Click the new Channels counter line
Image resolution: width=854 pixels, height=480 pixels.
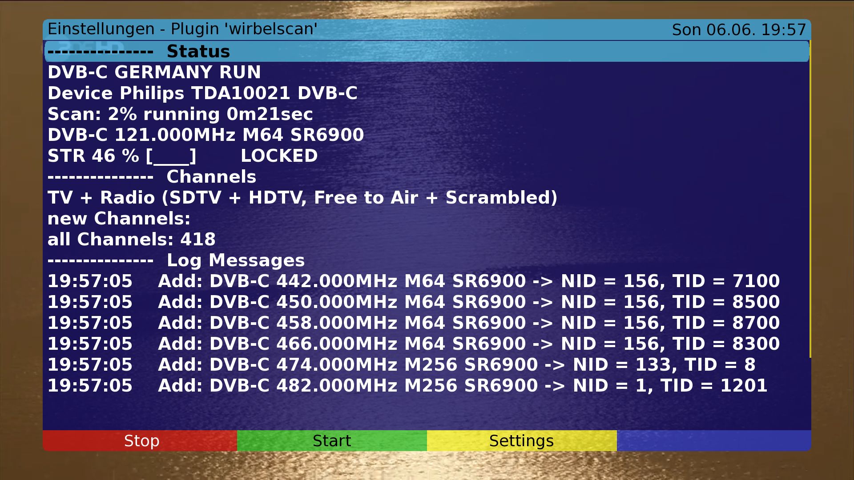(119, 219)
